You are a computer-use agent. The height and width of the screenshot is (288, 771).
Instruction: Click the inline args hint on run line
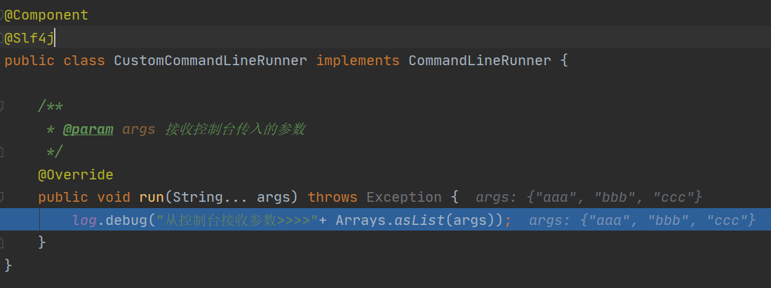[x=589, y=198]
